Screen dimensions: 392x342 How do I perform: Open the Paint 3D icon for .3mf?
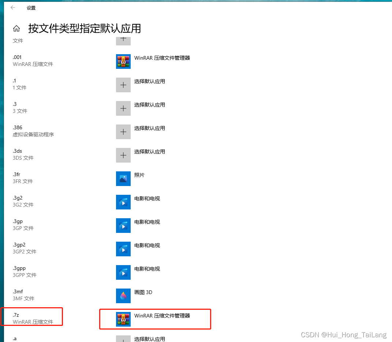pyautogui.click(x=123, y=296)
